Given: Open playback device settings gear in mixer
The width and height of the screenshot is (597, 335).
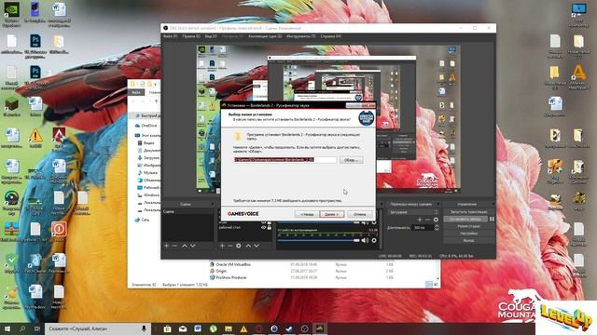Looking at the screenshot, I should point(374,240).
